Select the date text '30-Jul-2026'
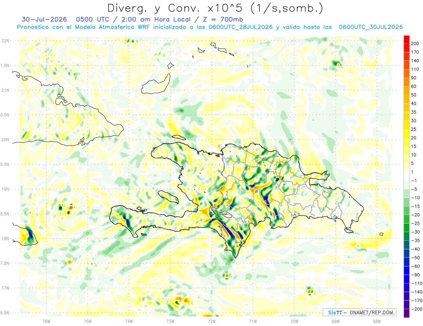The width and height of the screenshot is (423, 326). click(43, 19)
